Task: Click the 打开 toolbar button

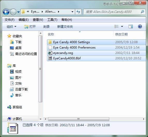Action: 30,27
